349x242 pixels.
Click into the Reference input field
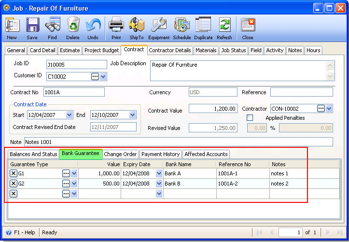point(302,92)
